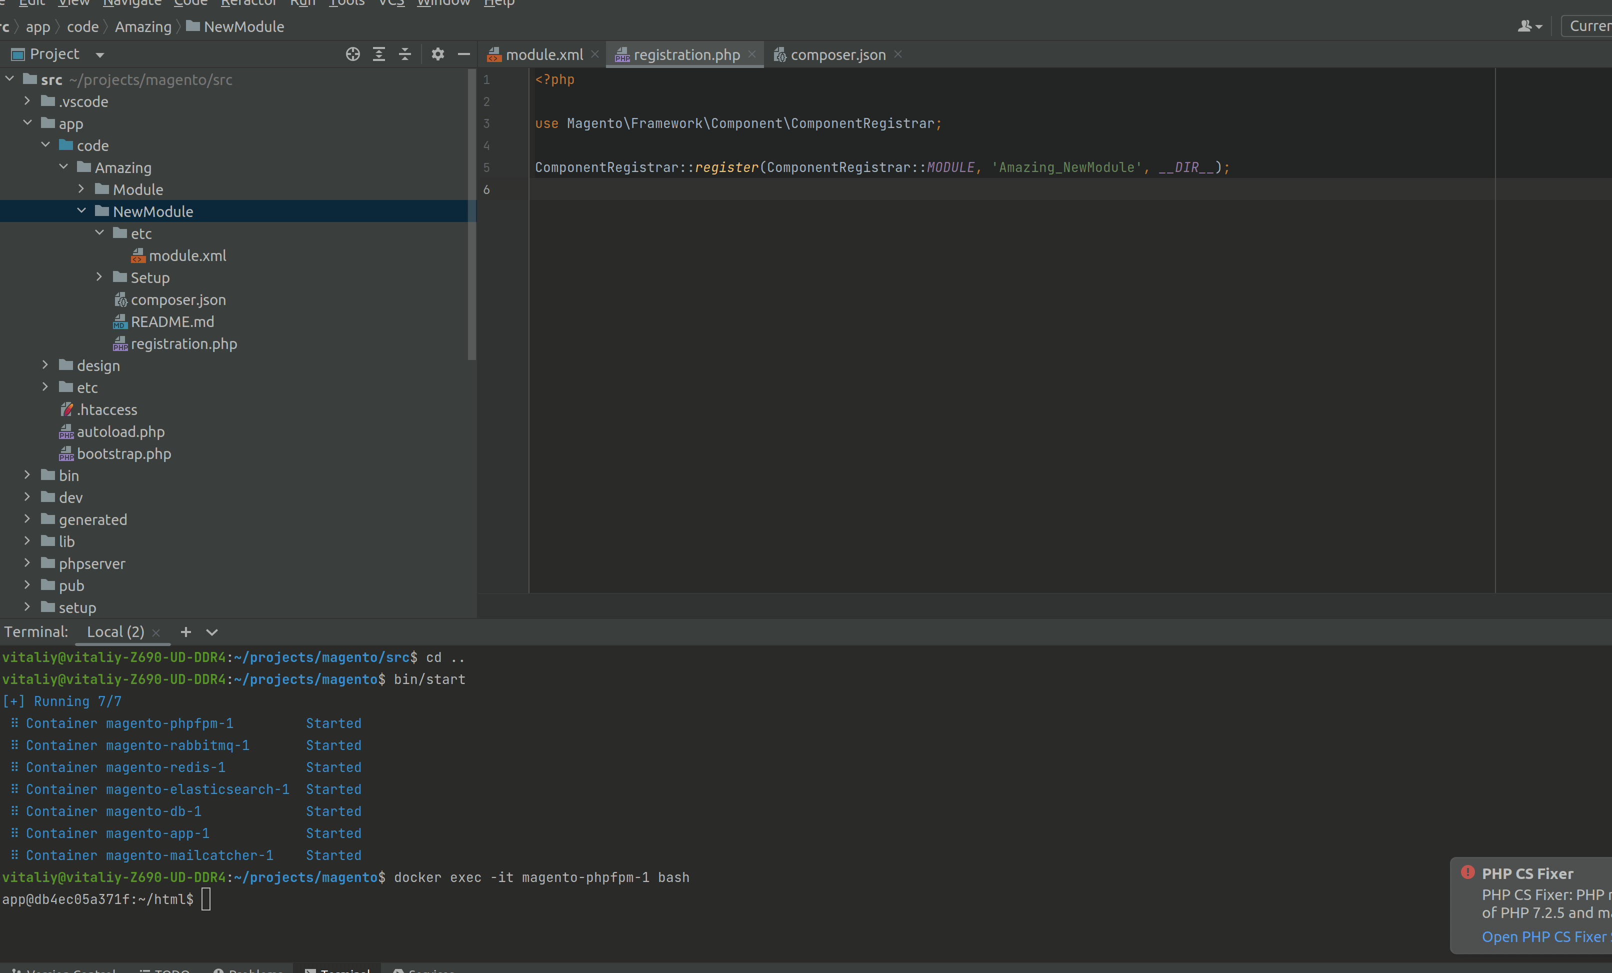
Task: Expand the design folder
Action: point(45,364)
